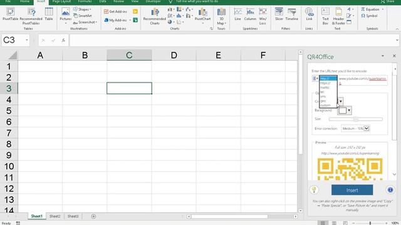
Task: Insert an Equation
Action: tap(372, 9)
